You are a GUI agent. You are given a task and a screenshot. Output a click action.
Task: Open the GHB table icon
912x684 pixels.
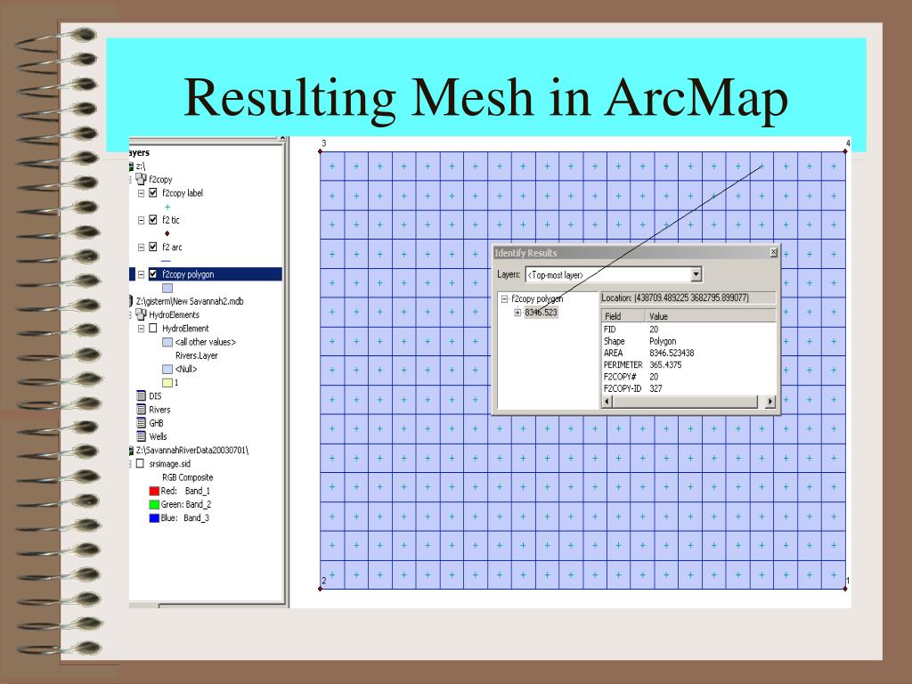click(x=142, y=423)
